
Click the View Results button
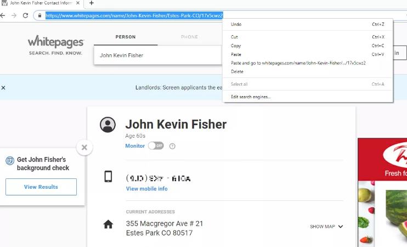pos(41,187)
